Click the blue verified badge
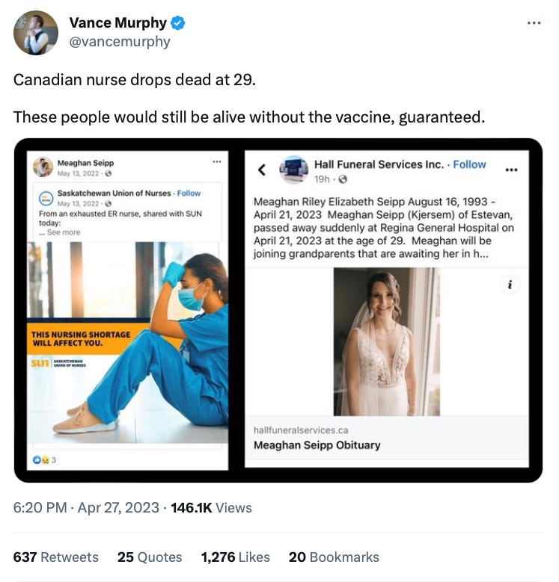Screen dimensions: 559x582 177,23
